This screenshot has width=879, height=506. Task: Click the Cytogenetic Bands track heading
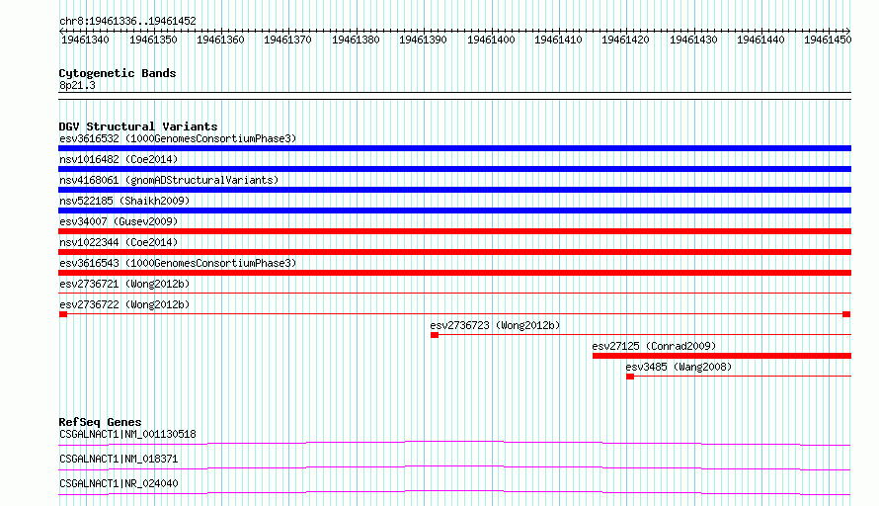click(x=118, y=73)
